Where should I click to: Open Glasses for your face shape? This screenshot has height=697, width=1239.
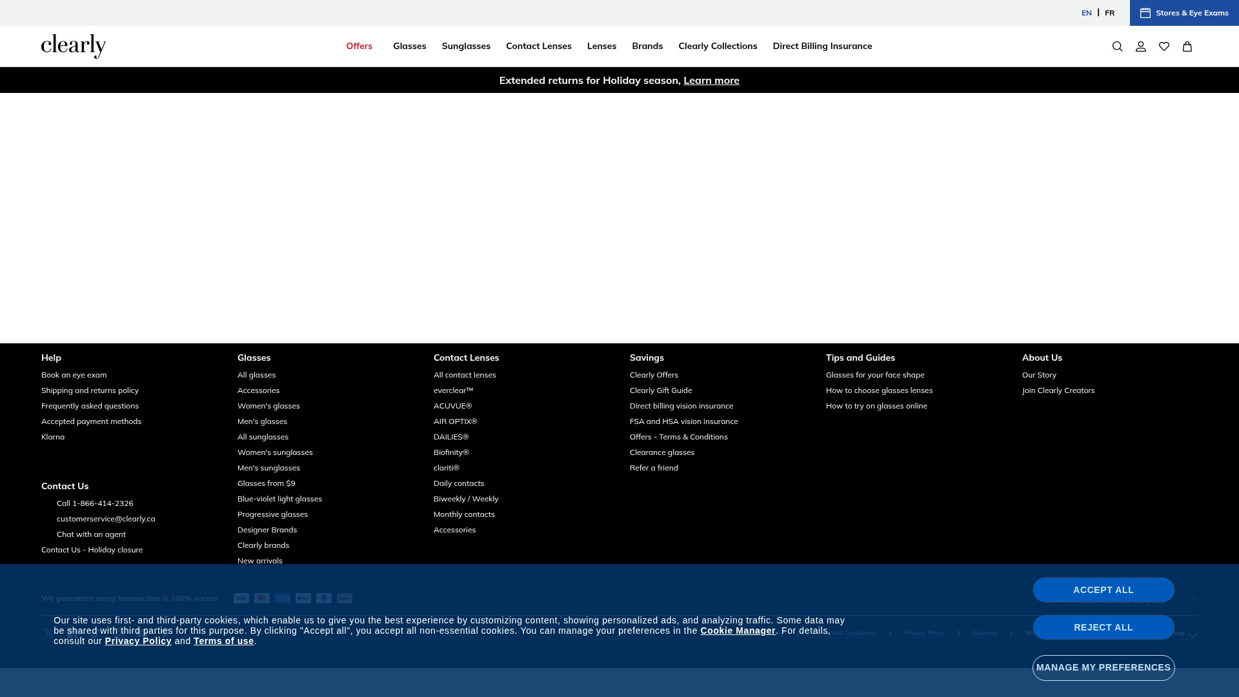875,375
